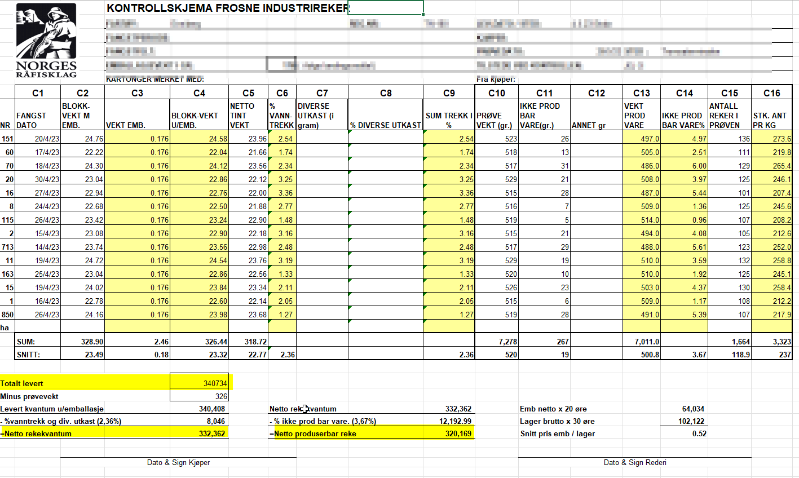Click the Dato & Sign Rederi signature label
This screenshot has width=799, height=478.
click(x=634, y=462)
